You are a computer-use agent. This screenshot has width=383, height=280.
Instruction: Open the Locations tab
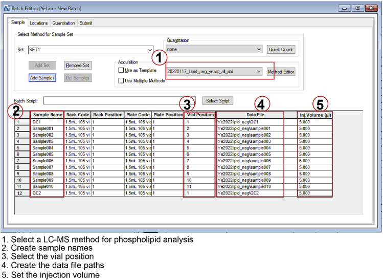(38, 23)
